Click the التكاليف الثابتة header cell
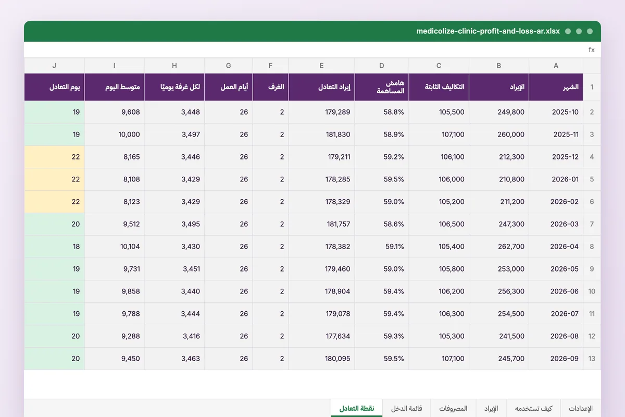The height and width of the screenshot is (417, 625). tap(439, 87)
